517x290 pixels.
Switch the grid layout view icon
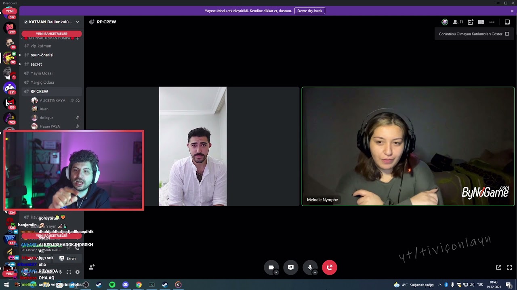point(481,22)
